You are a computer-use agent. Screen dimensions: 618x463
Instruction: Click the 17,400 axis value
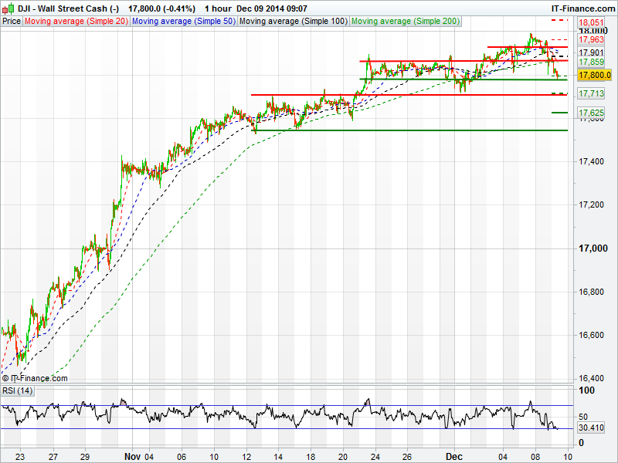(591, 161)
